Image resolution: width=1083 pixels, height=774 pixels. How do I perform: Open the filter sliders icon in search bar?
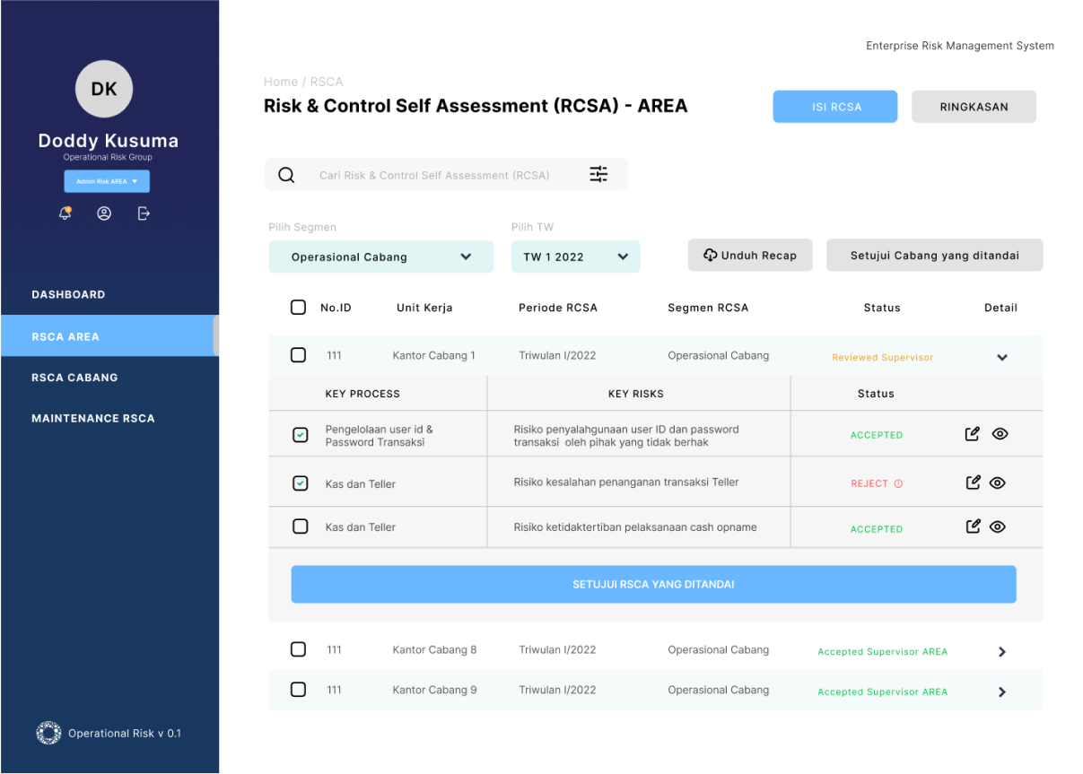(x=598, y=175)
